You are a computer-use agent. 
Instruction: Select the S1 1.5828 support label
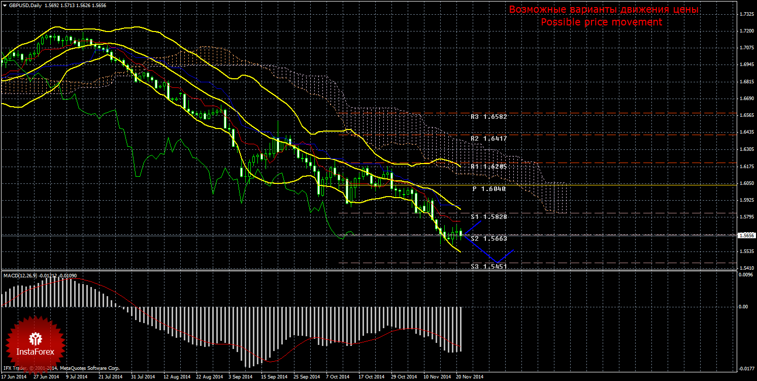(488, 217)
